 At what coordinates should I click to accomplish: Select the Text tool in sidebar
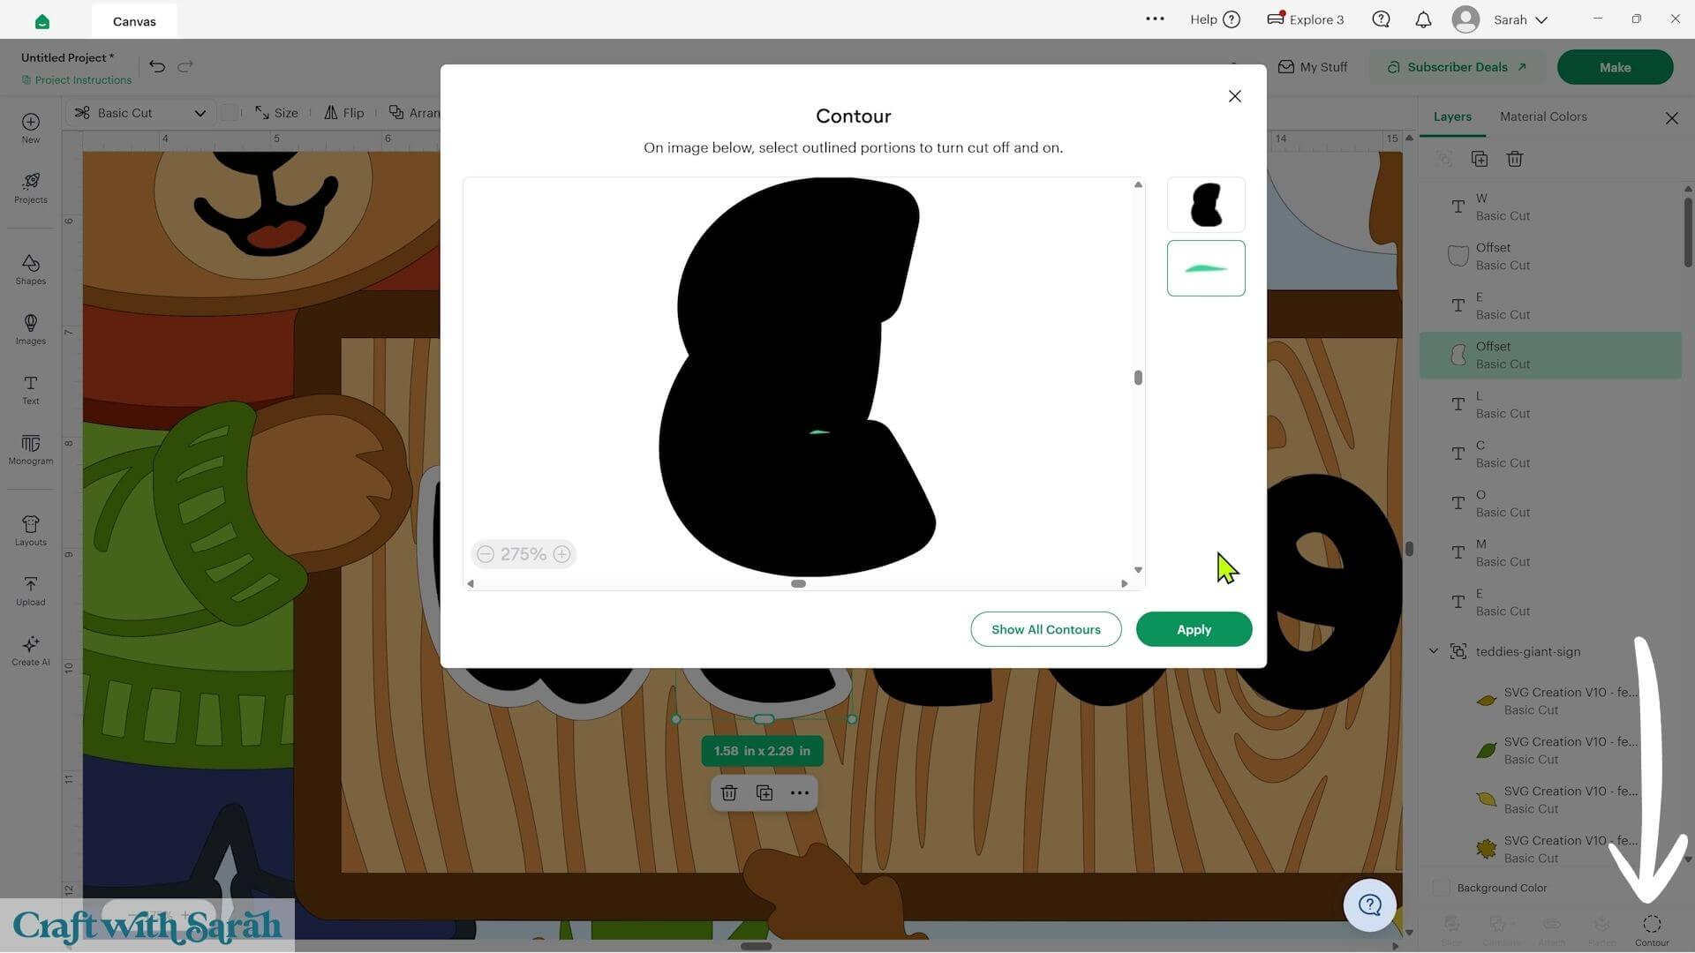30,389
